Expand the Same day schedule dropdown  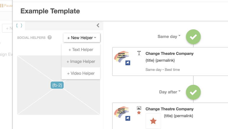click(x=169, y=36)
